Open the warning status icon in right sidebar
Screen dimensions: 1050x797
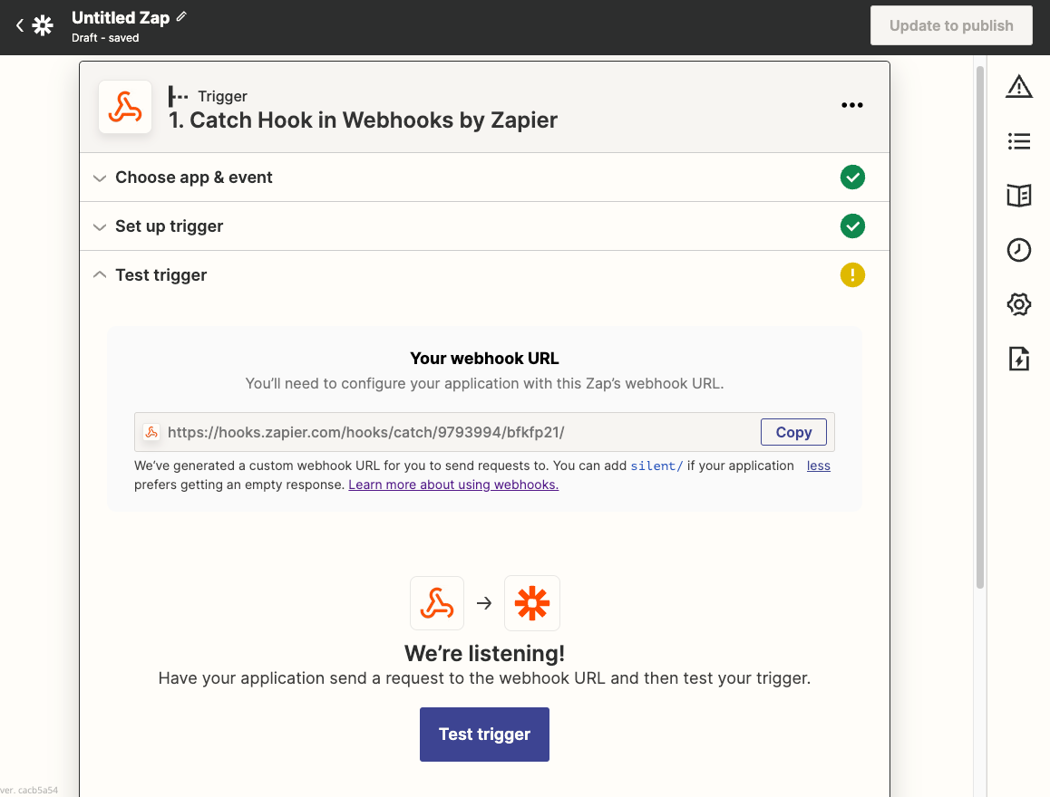[1018, 87]
